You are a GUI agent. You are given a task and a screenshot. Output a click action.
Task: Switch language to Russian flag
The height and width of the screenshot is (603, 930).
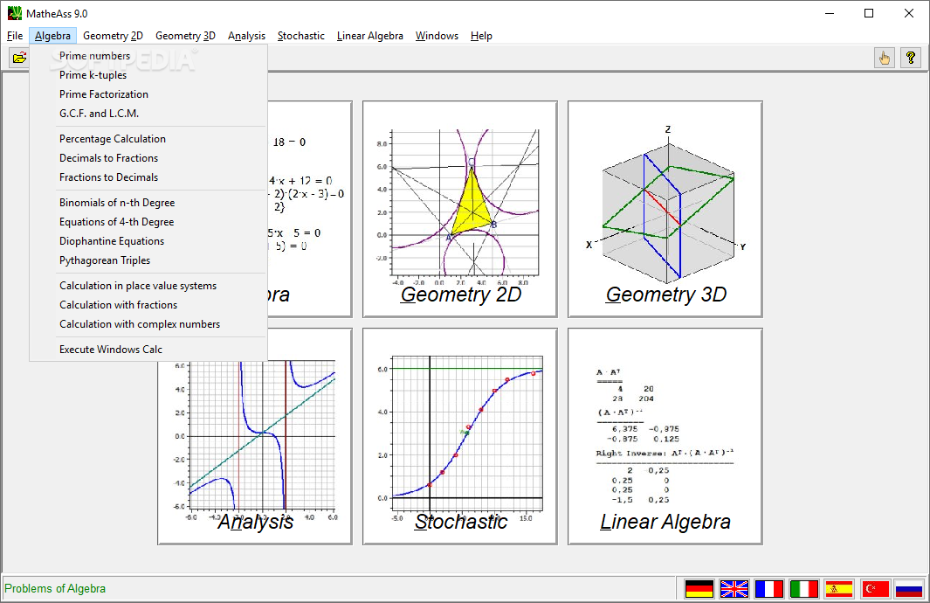tap(909, 589)
